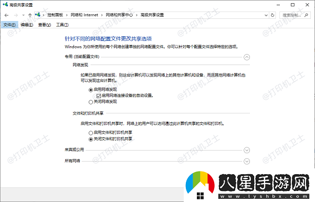Open the 查看(V) menu
Screen dimensions: 315x202
(45, 25)
